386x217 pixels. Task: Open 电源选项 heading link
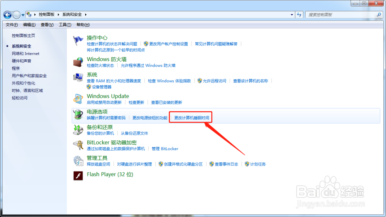97,111
